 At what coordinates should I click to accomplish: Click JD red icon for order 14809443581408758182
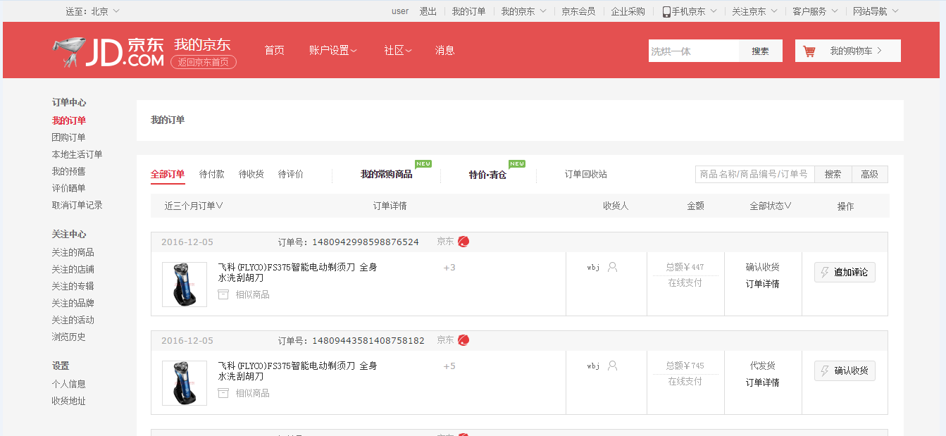[463, 340]
